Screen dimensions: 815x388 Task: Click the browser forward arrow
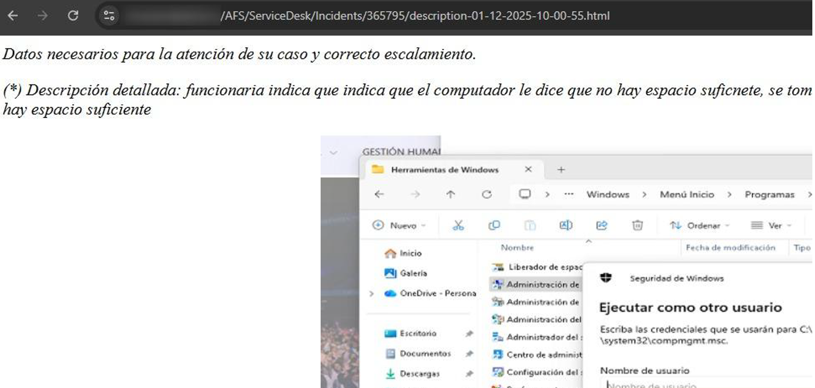tap(42, 16)
